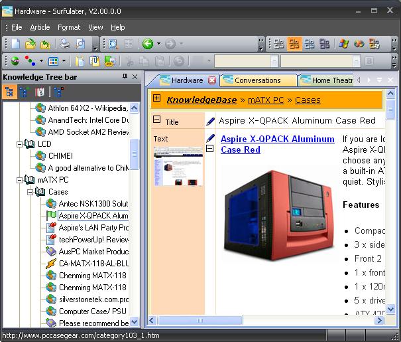Click the pencil edit icon beside Text

coord(210,138)
